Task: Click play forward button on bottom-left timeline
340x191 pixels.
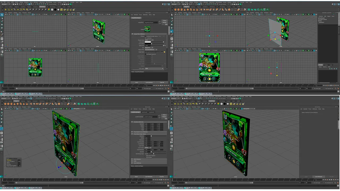Action: (x=162, y=180)
